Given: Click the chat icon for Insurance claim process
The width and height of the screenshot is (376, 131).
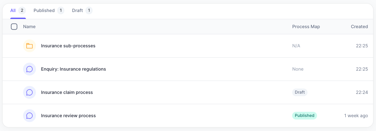Looking at the screenshot, I should [x=29, y=92].
